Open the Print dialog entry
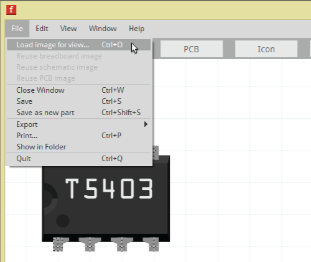This screenshot has width=311, height=262. [79, 136]
